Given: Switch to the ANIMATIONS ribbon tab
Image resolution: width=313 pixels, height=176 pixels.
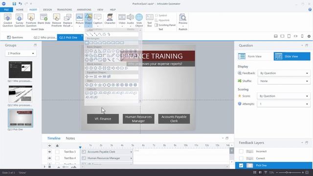Looking at the screenshot, I should pyautogui.click(x=84, y=10).
